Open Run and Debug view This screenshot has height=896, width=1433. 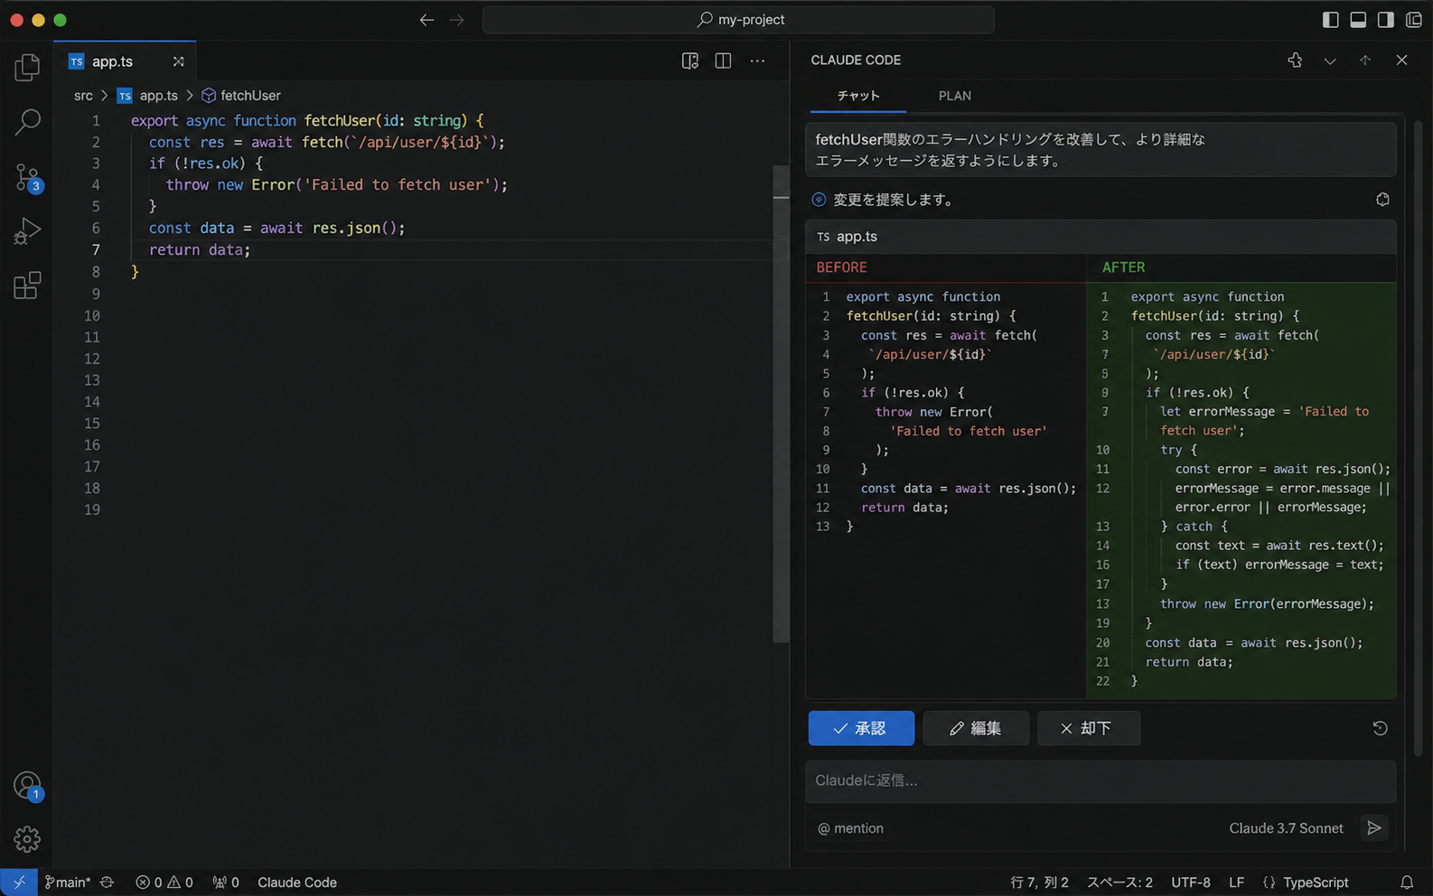[27, 231]
